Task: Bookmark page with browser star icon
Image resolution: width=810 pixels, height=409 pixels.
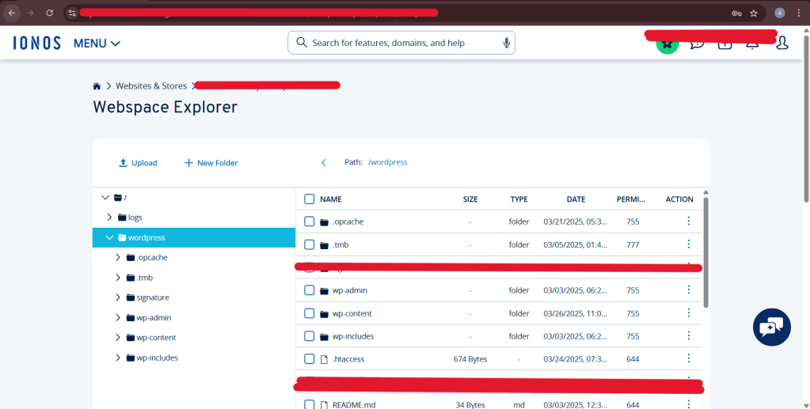Action: pos(754,13)
